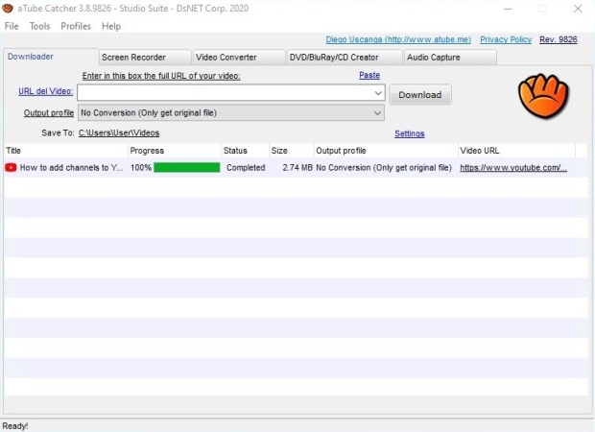Click inside the video URL input field
The width and height of the screenshot is (595, 432).
226,94
